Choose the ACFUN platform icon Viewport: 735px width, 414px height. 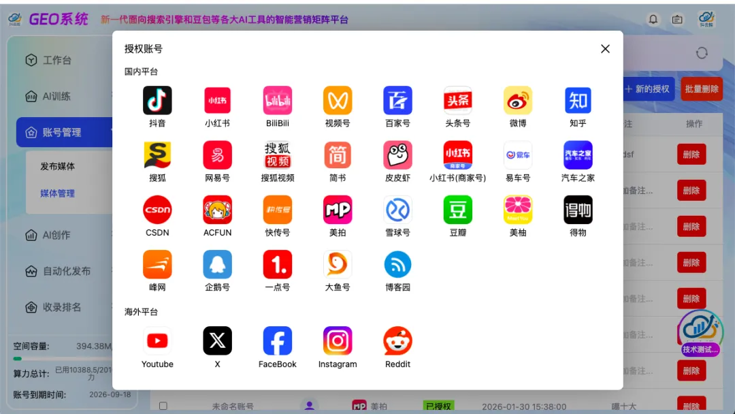coord(217,210)
